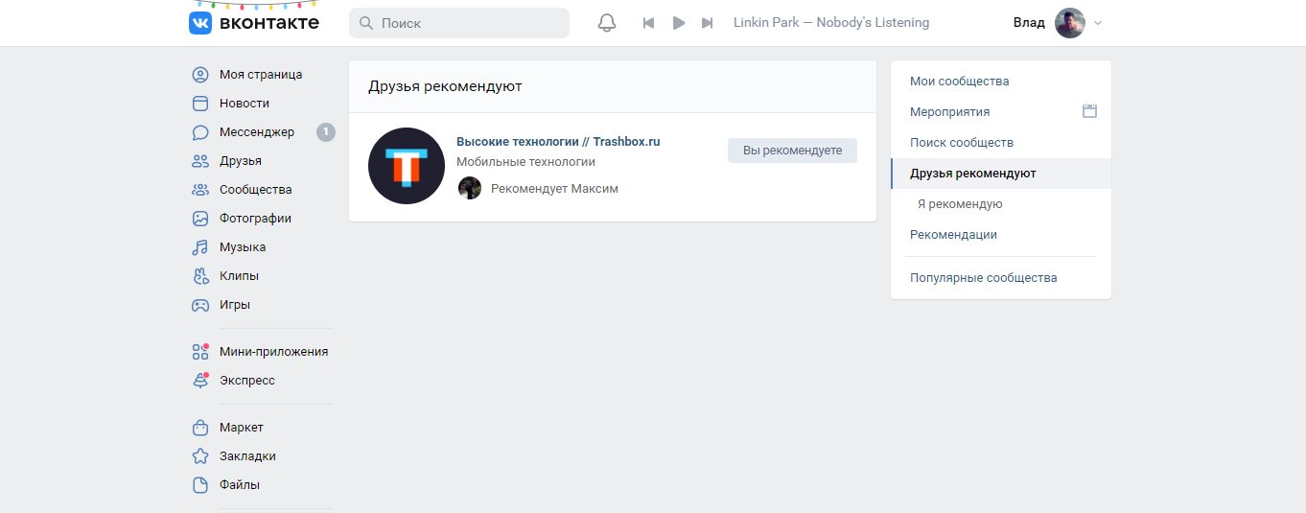Click the Мини-приложения icon

click(200, 352)
